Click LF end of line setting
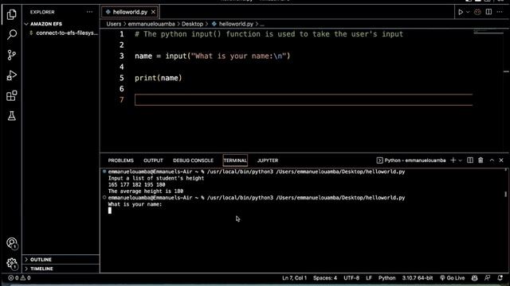This screenshot has width=510, height=286. coord(369,278)
